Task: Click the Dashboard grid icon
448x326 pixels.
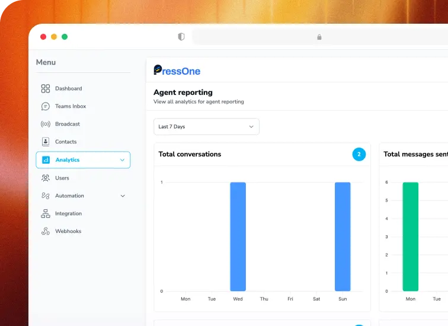Action: coord(46,88)
